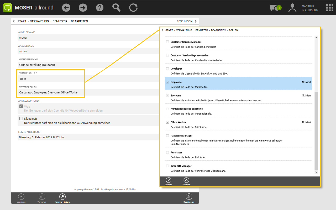
Task: Uncheck the Office Worker role checkbox
Action: click(167, 122)
